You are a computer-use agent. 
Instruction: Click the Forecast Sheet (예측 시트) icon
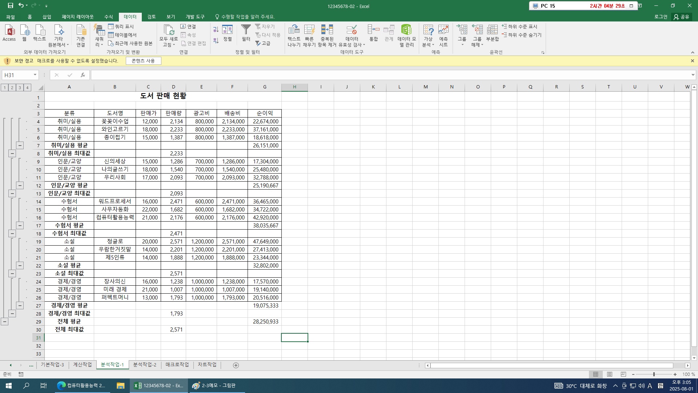coord(443,31)
